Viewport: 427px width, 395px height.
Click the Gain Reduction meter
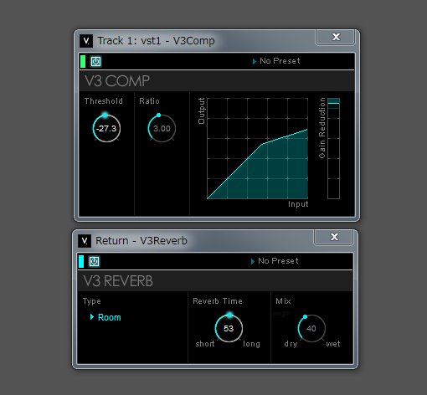(x=333, y=148)
